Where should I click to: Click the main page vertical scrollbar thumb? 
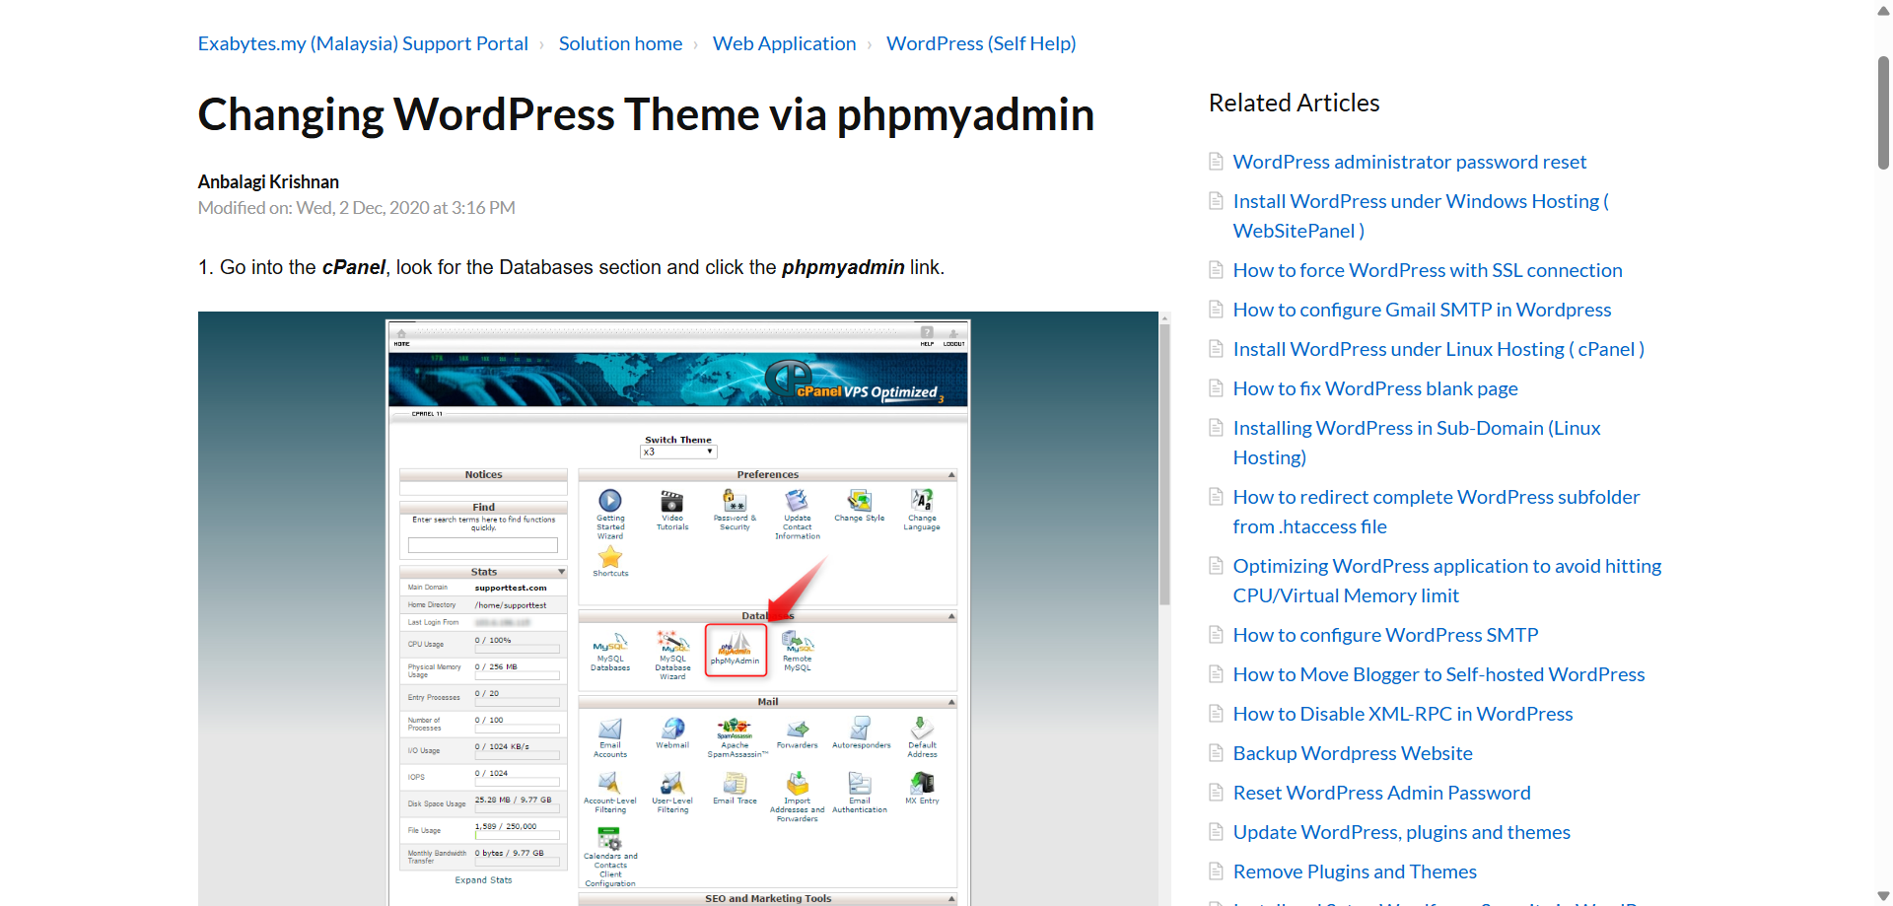[x=1883, y=113]
